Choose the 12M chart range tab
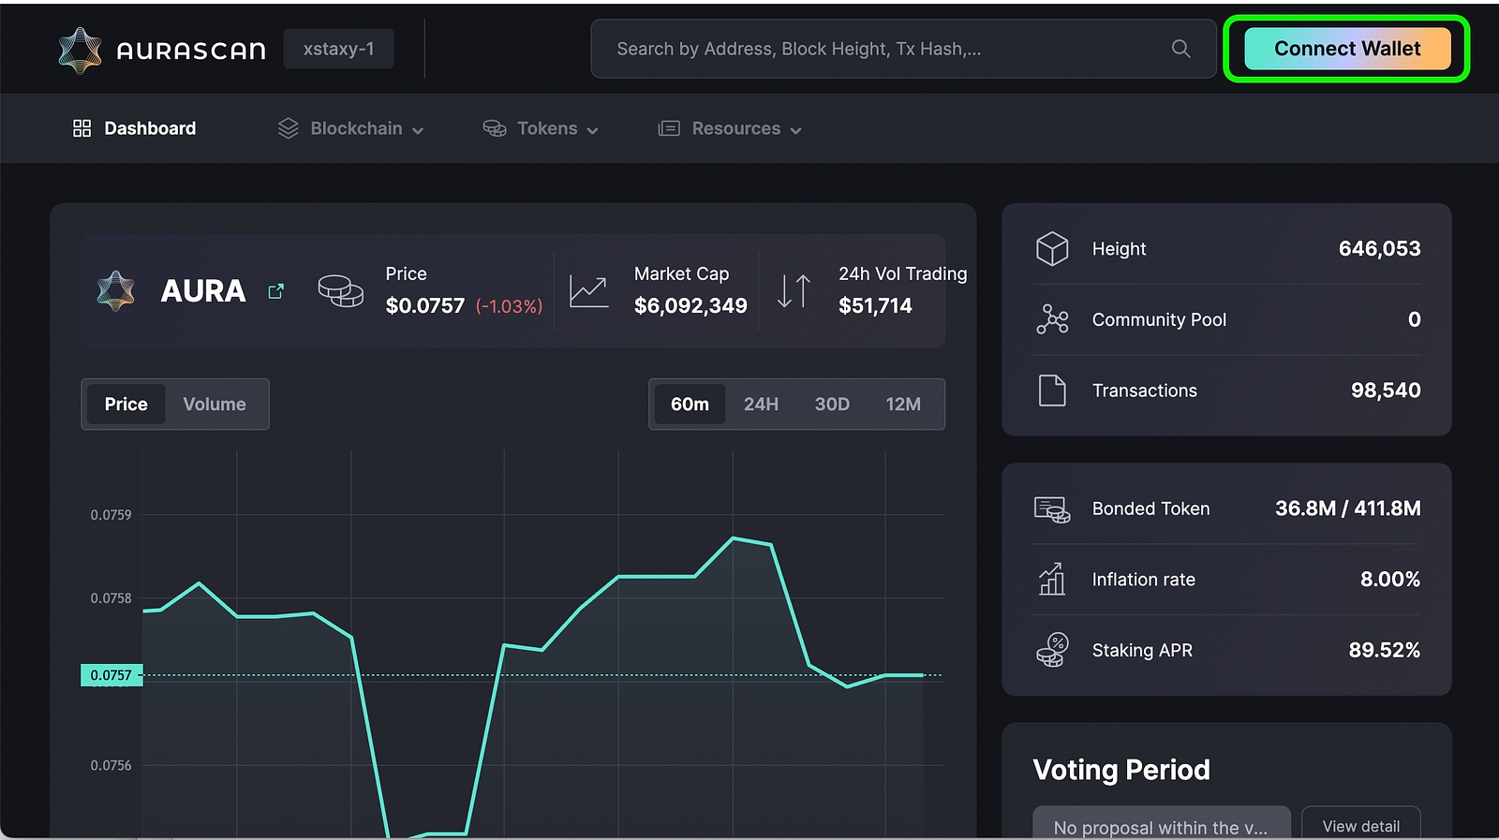The height and width of the screenshot is (840, 1499). (x=903, y=405)
